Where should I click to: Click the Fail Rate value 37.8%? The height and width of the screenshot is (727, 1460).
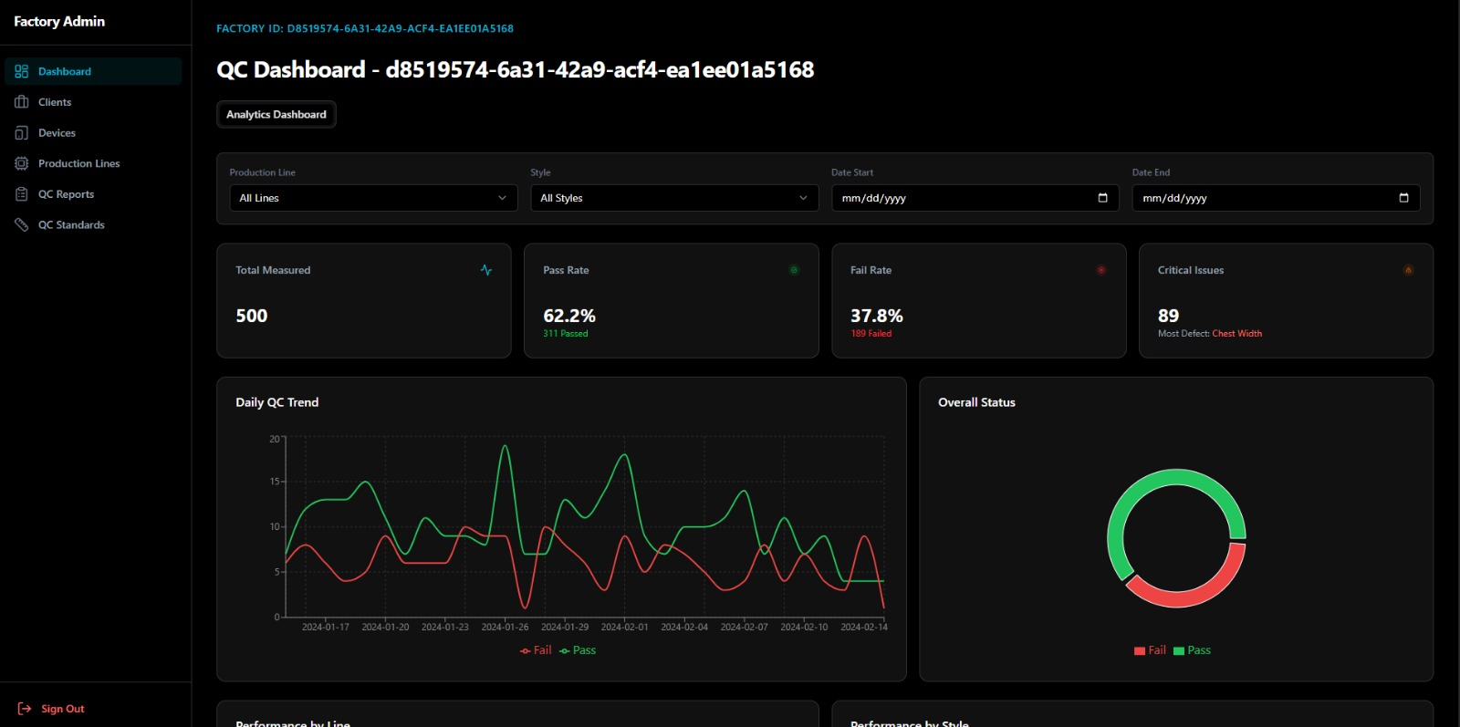tap(877, 316)
